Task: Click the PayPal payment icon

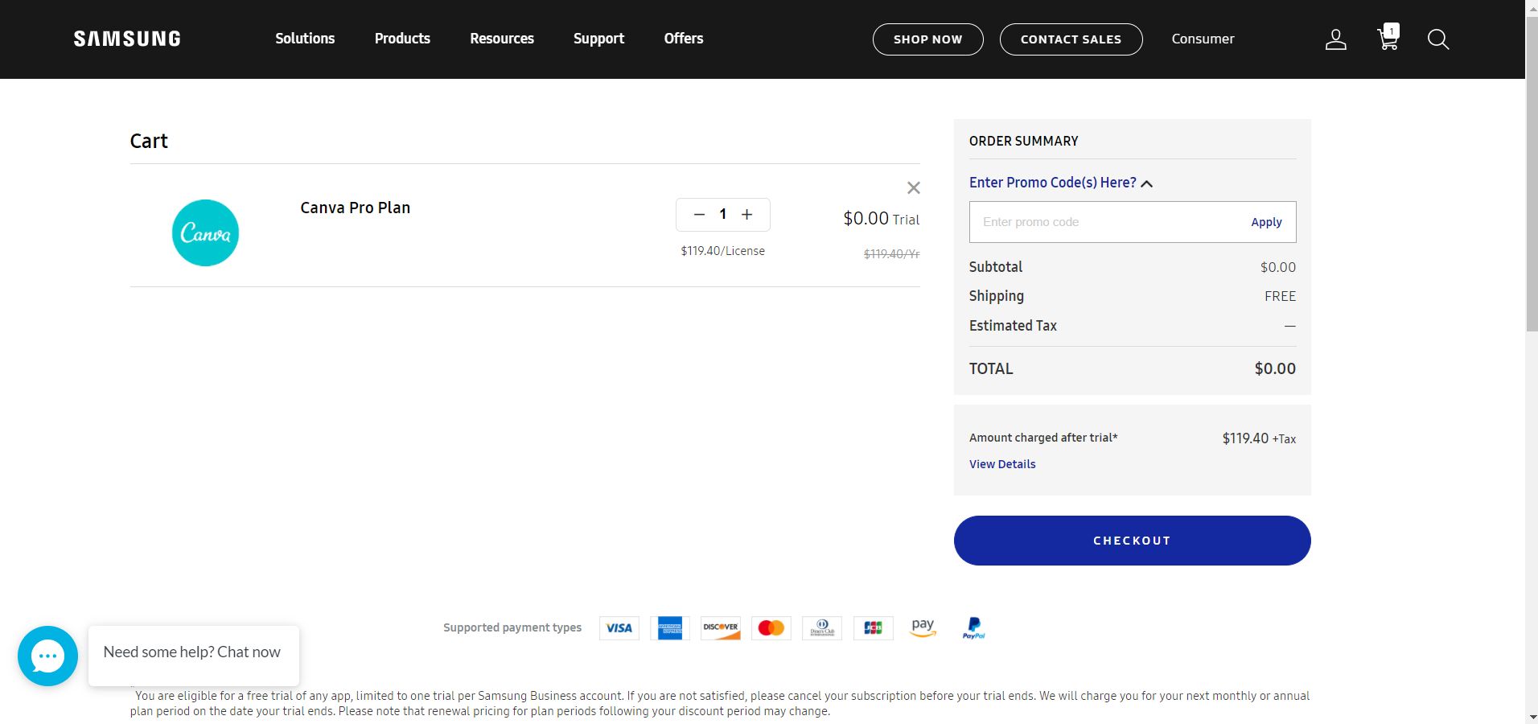Action: [973, 628]
